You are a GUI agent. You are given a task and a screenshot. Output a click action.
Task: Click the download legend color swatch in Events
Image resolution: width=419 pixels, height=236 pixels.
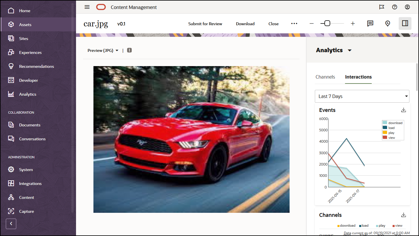(x=385, y=123)
